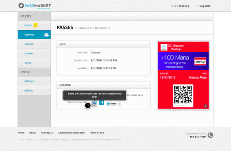Click the support phone icon
This screenshot has height=151, width=231.
pyautogui.click(x=210, y=135)
